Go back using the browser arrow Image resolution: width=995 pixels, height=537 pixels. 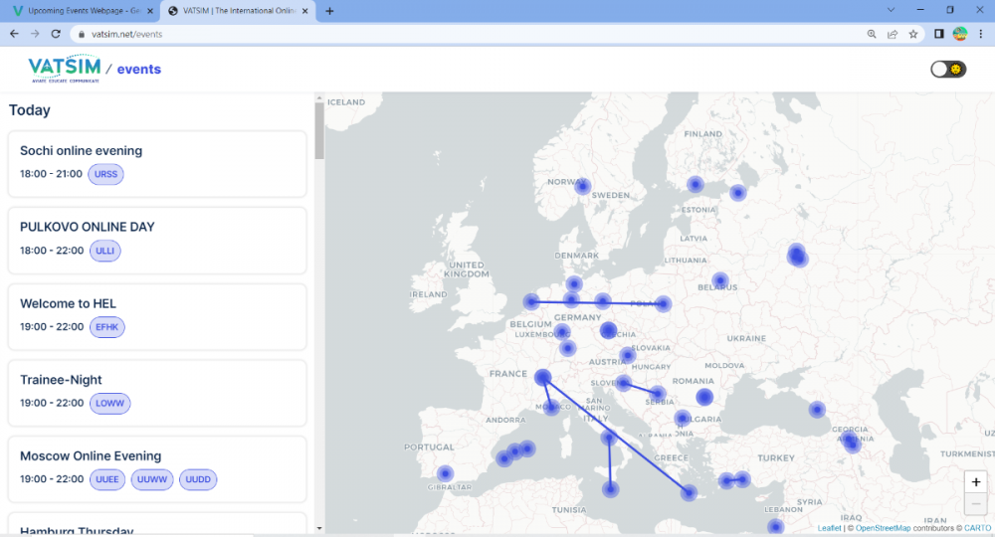[x=14, y=34]
